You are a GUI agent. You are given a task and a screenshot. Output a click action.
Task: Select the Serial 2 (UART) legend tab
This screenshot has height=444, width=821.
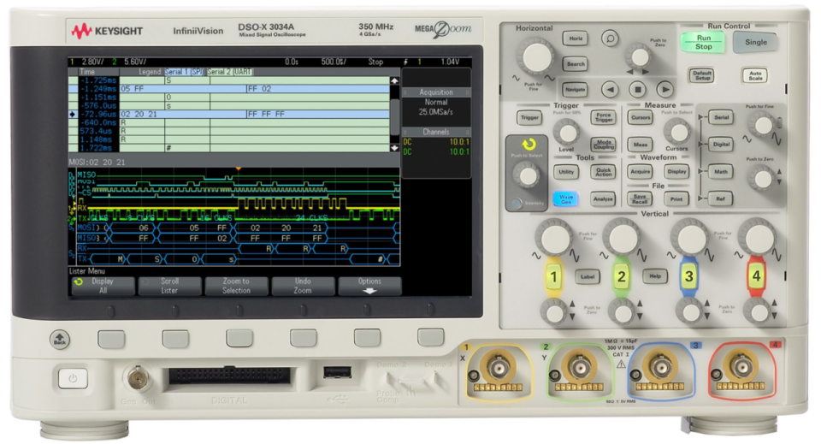pos(230,72)
